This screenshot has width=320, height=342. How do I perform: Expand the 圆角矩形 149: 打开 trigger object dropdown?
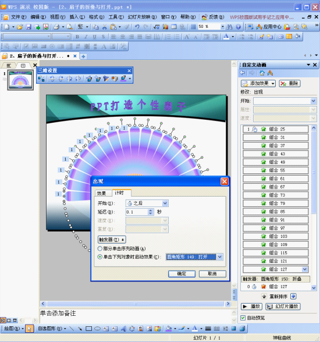[220, 257]
